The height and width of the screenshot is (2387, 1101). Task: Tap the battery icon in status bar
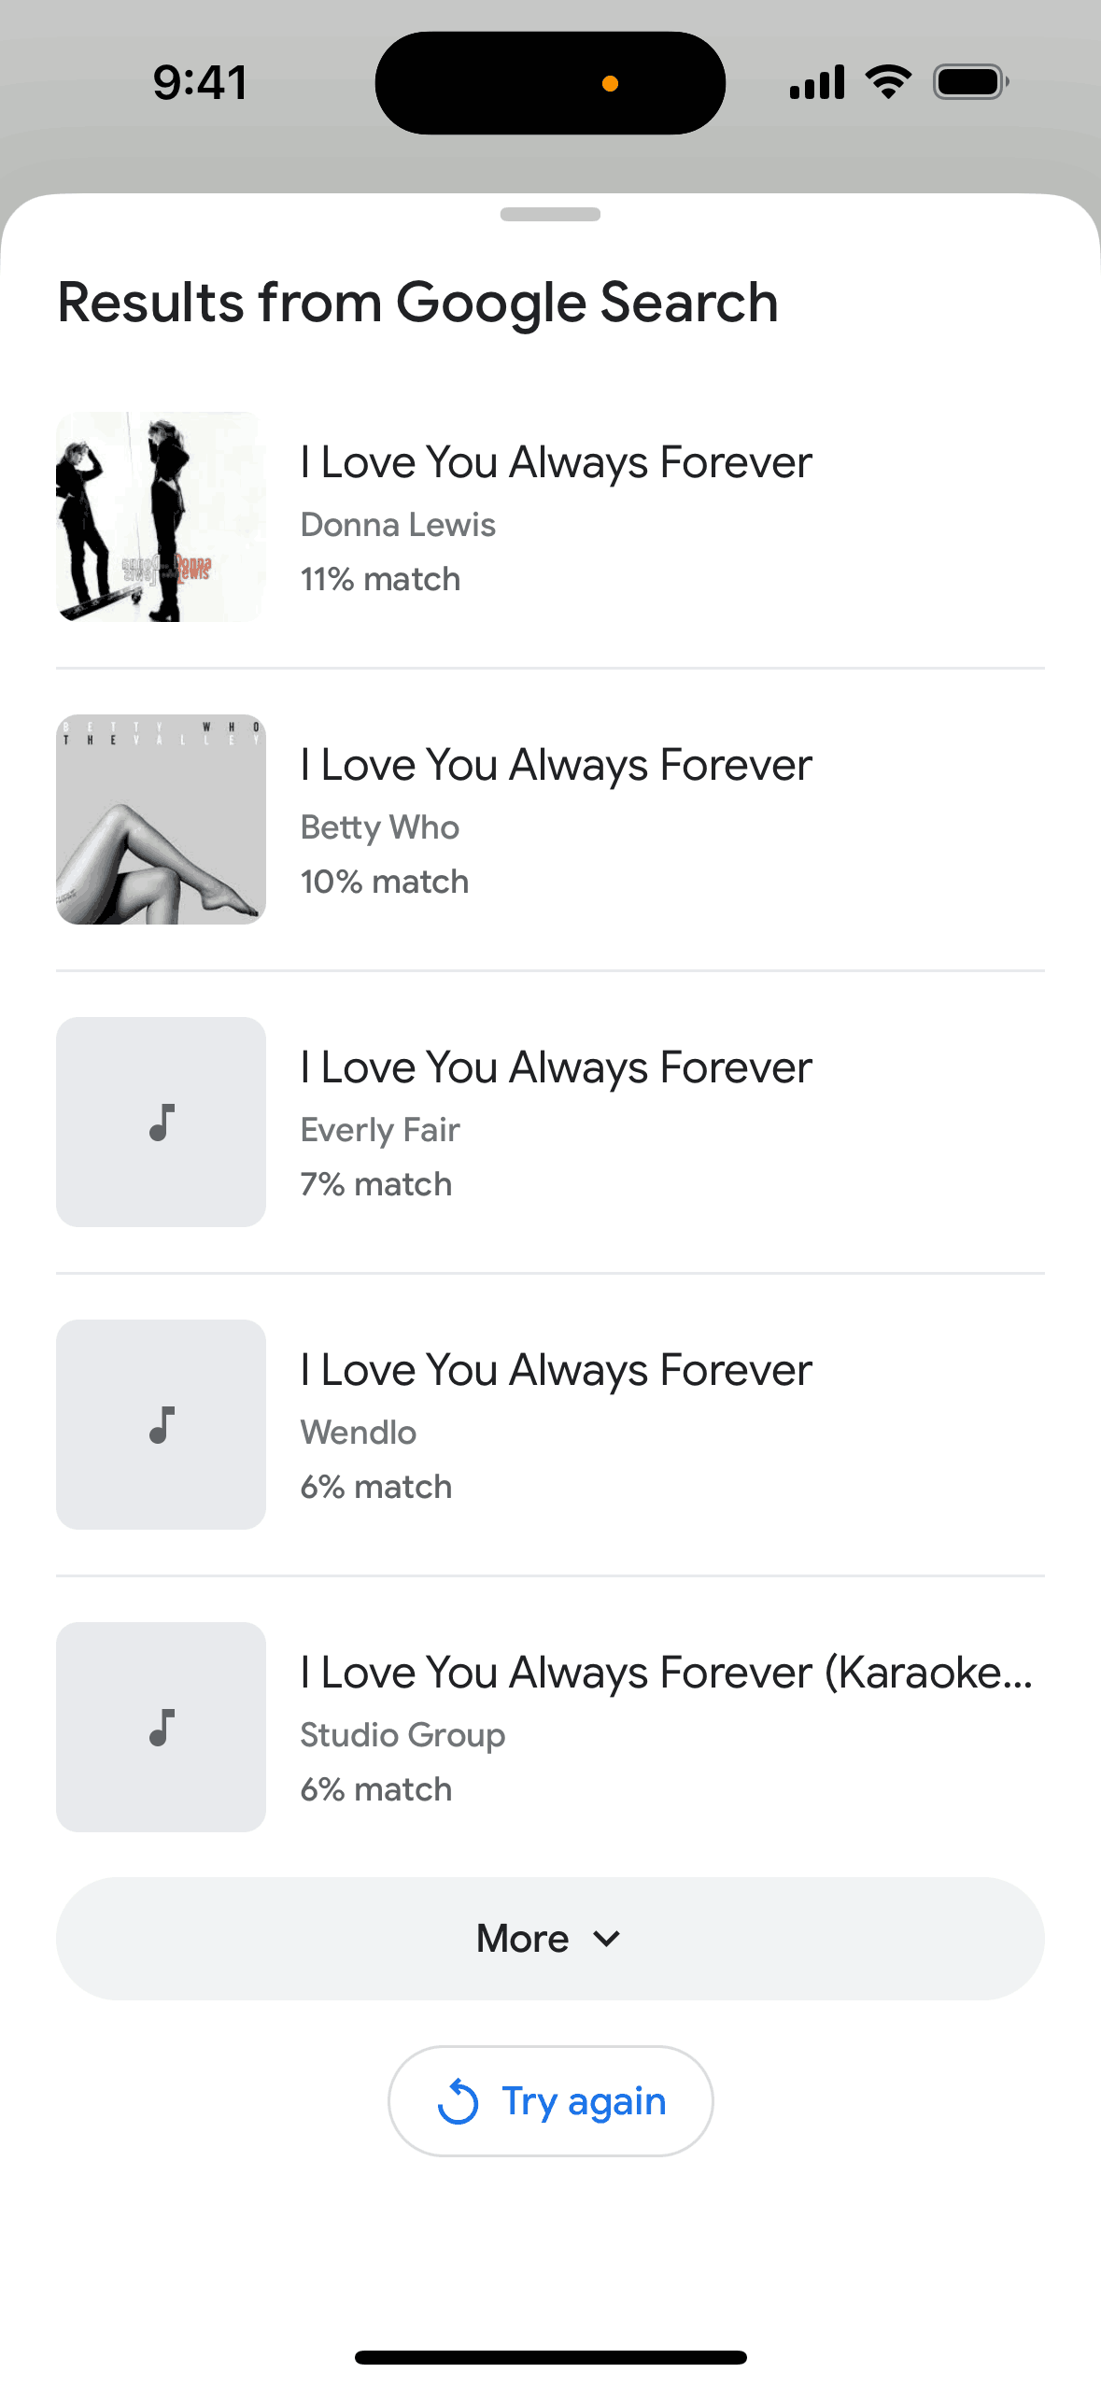point(970,82)
